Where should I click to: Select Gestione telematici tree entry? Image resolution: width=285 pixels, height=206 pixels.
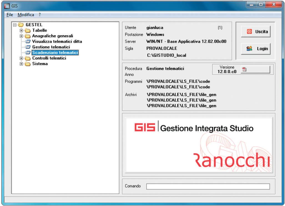(51, 47)
